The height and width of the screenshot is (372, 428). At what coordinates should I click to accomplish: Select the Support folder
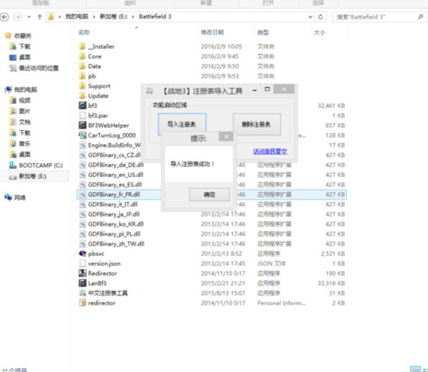pyautogui.click(x=99, y=86)
